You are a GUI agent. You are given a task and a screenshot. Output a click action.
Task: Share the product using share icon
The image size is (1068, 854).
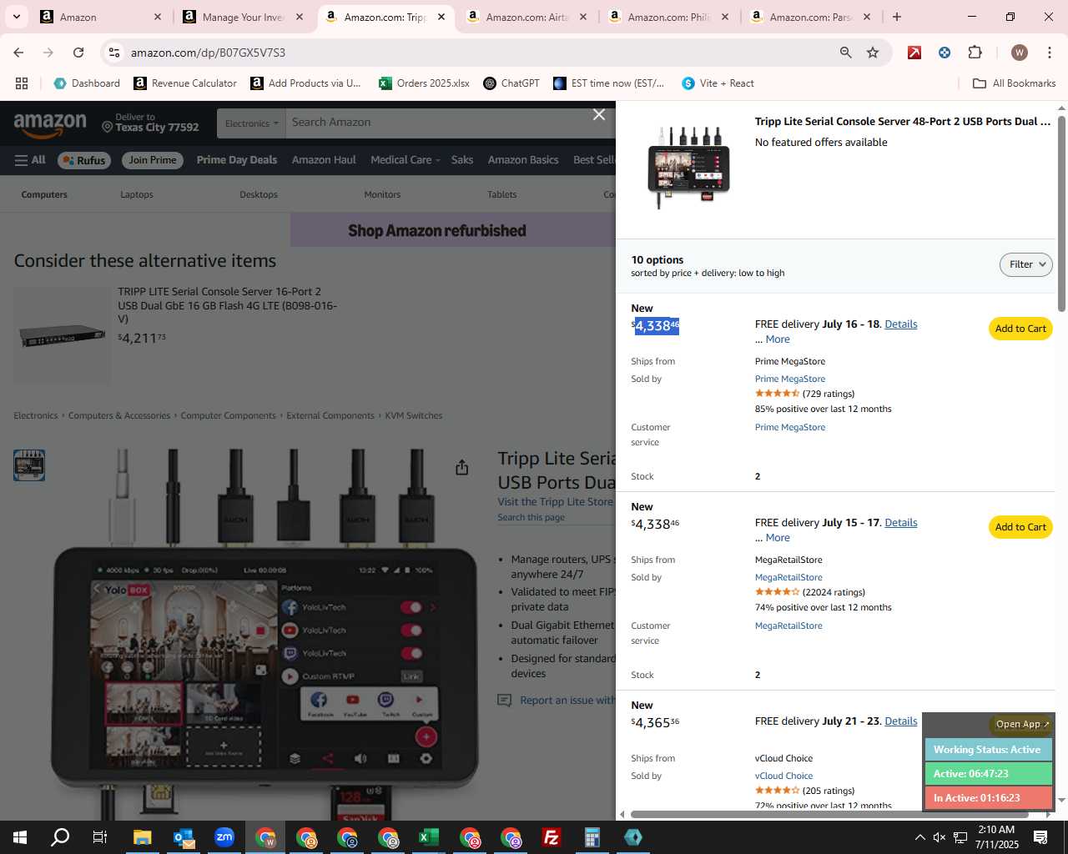(x=461, y=467)
